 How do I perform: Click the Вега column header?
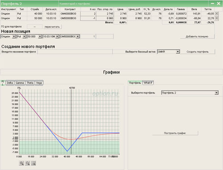point(194,9)
